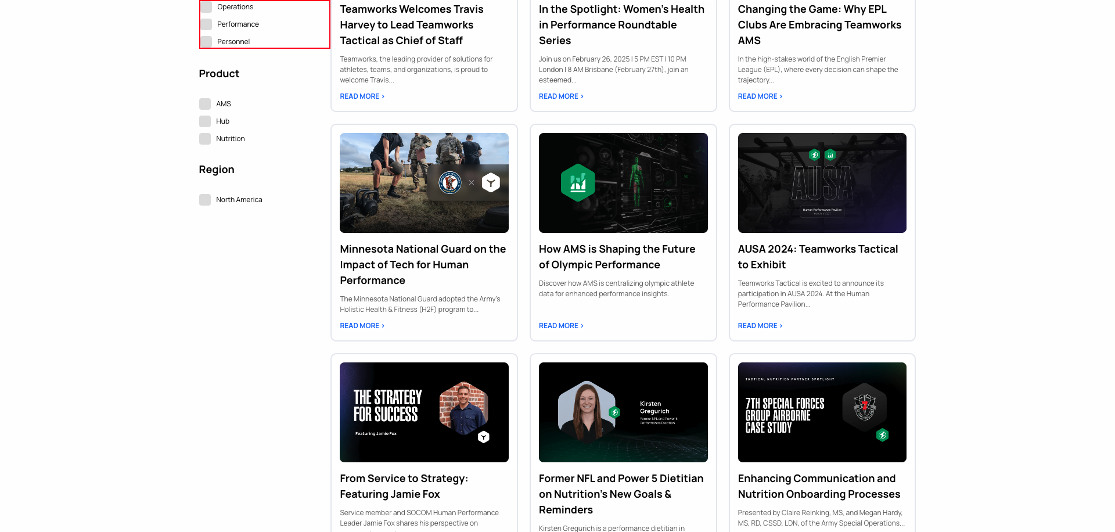Click the Teamworks badge on the Jamie Fox video thumbnail
Viewport: 1115px width, 532px height.
tap(484, 437)
